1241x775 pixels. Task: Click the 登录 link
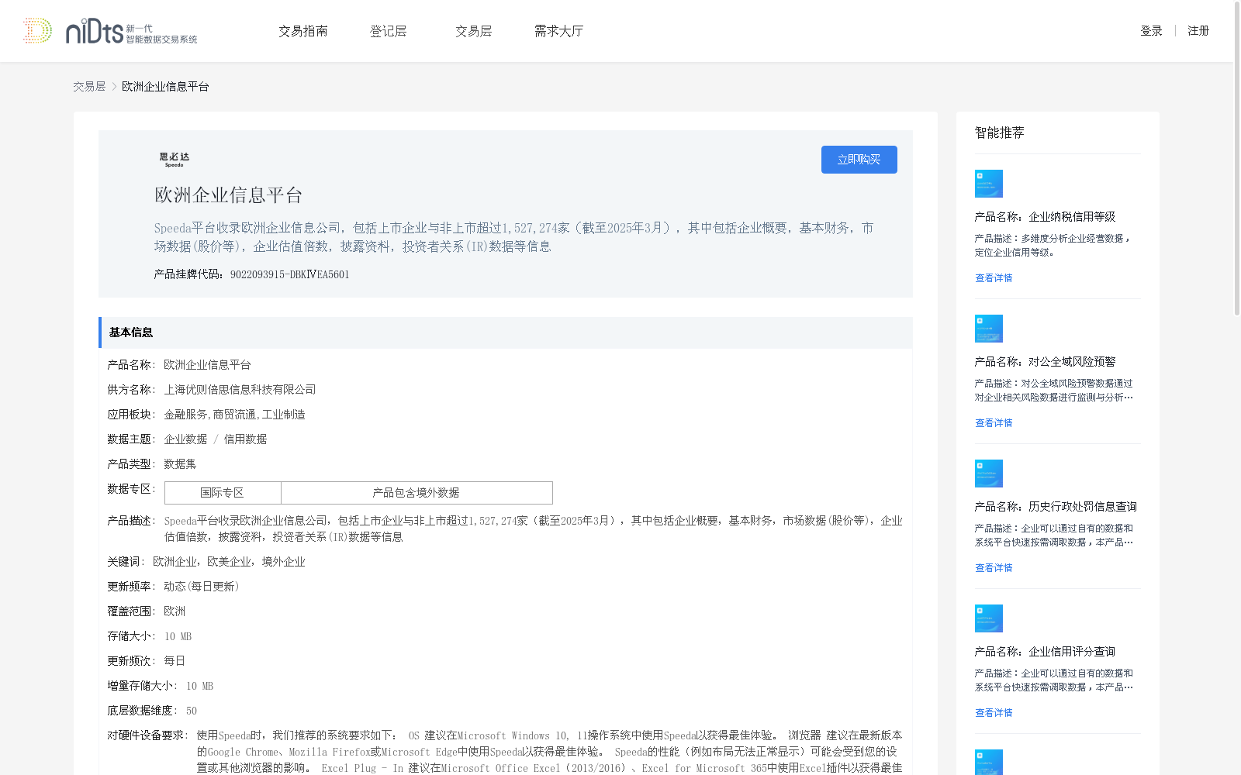tap(1151, 31)
